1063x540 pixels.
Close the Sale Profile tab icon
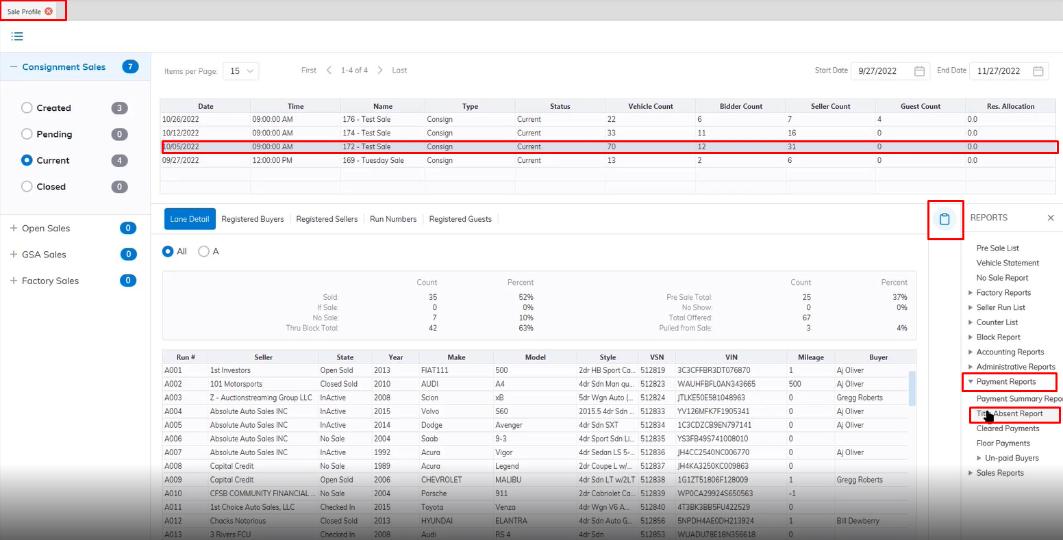(49, 12)
